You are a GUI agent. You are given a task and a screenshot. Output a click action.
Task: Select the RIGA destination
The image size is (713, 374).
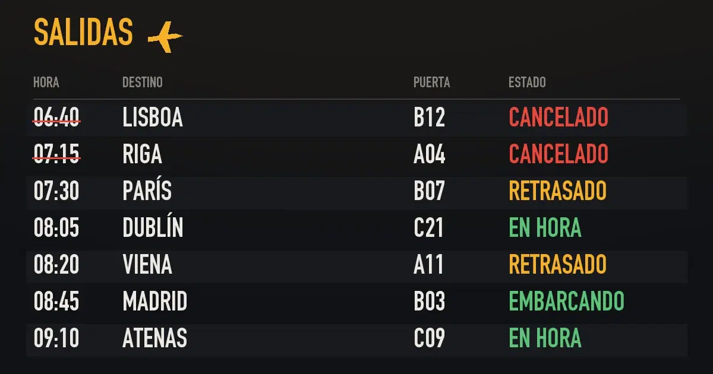143,154
